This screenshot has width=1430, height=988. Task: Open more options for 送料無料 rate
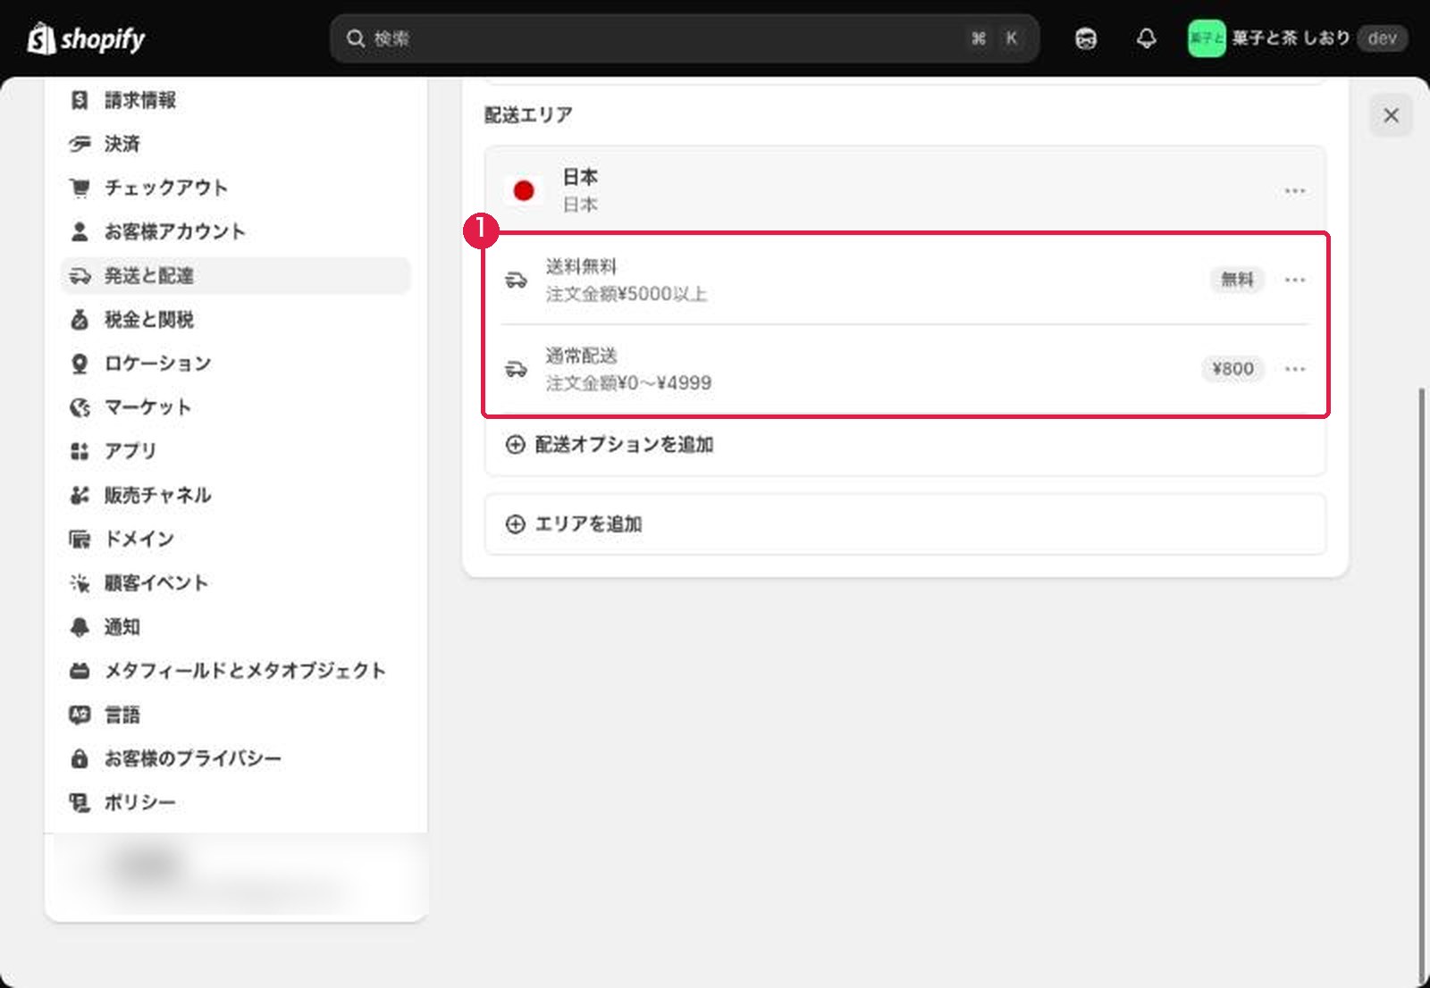[x=1294, y=280]
